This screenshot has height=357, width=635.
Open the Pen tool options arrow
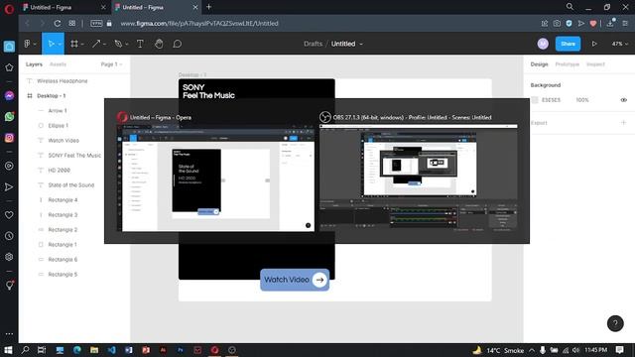(x=127, y=44)
